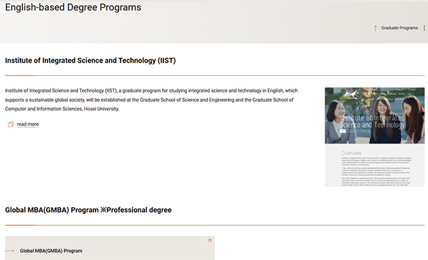Click the external-window icon beside read more
Viewport: 428px width, 260px height.
[x=11, y=124]
